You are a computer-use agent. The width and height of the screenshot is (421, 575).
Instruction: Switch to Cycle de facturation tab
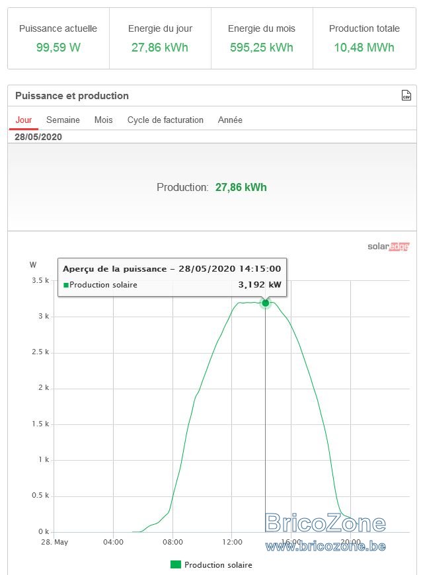[165, 120]
